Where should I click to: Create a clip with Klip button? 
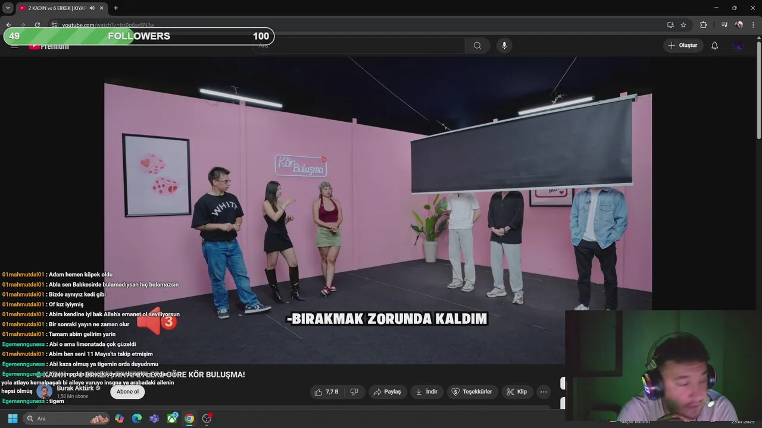517,392
